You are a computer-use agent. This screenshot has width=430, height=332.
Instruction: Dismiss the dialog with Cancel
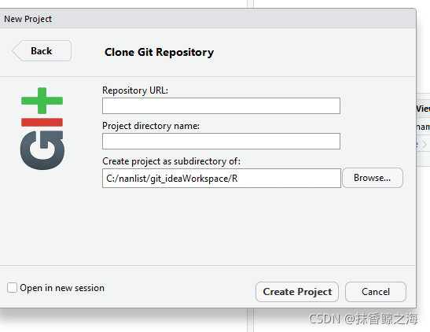click(x=376, y=292)
